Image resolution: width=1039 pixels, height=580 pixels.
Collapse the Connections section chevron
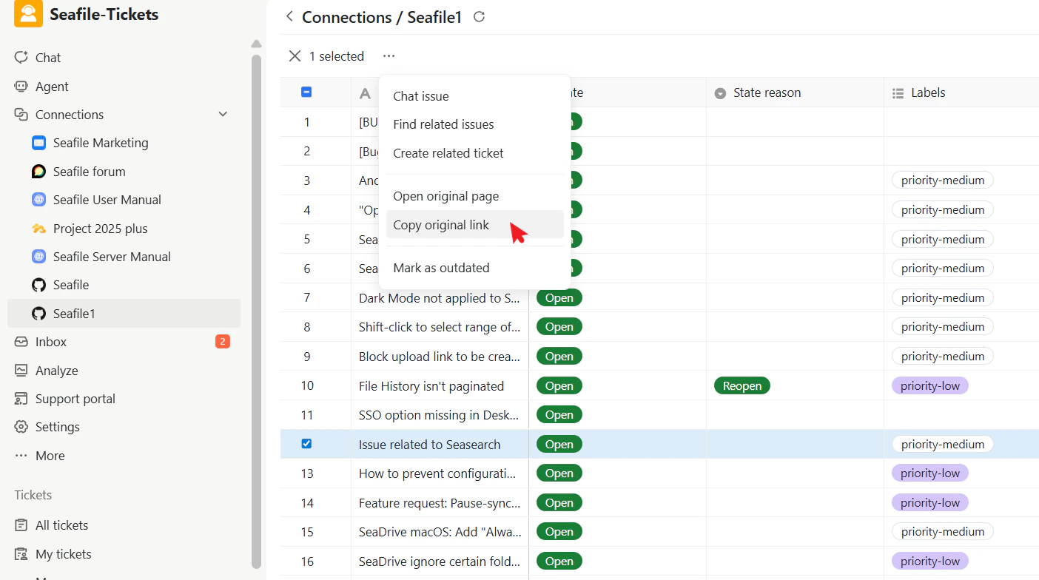[x=223, y=115]
